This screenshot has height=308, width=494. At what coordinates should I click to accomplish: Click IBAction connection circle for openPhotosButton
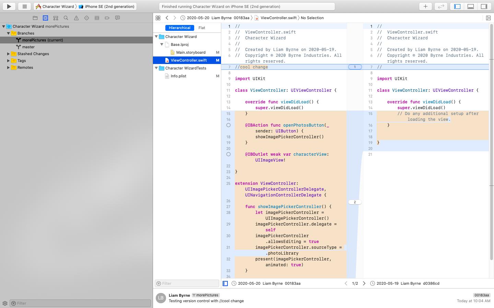click(x=228, y=125)
